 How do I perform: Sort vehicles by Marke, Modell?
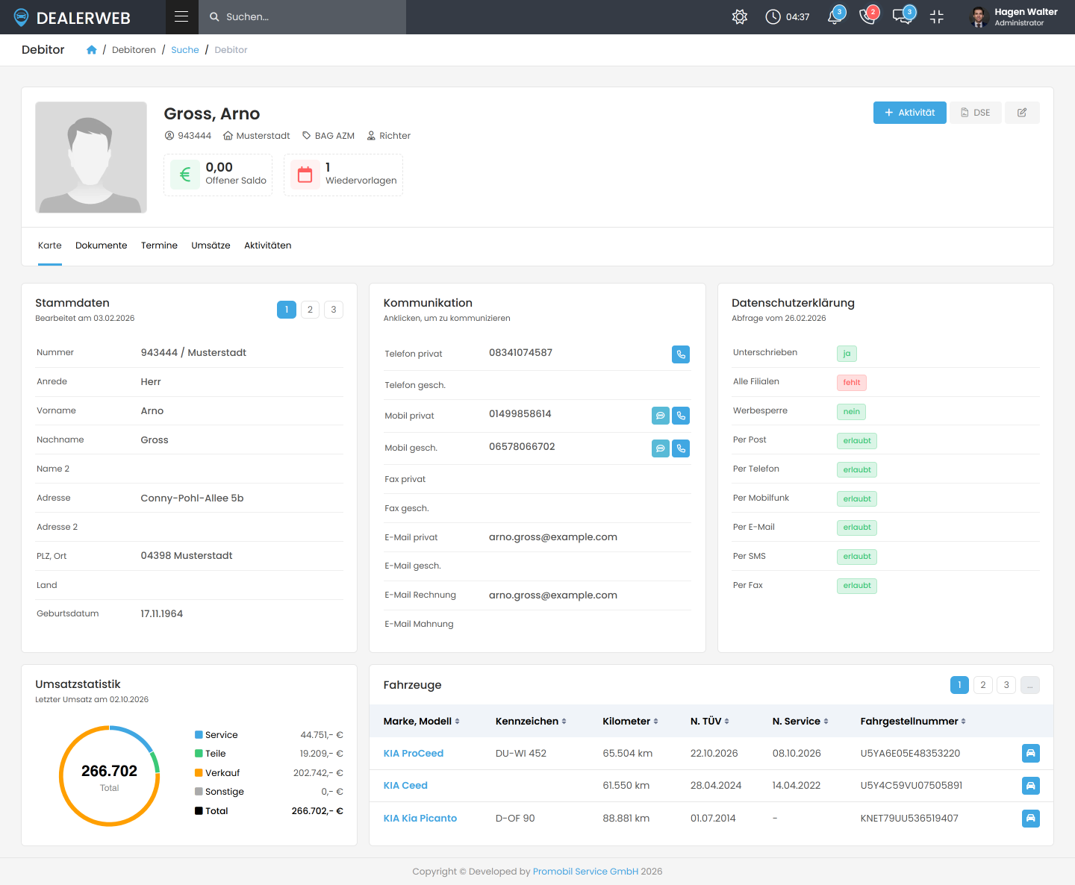click(421, 721)
